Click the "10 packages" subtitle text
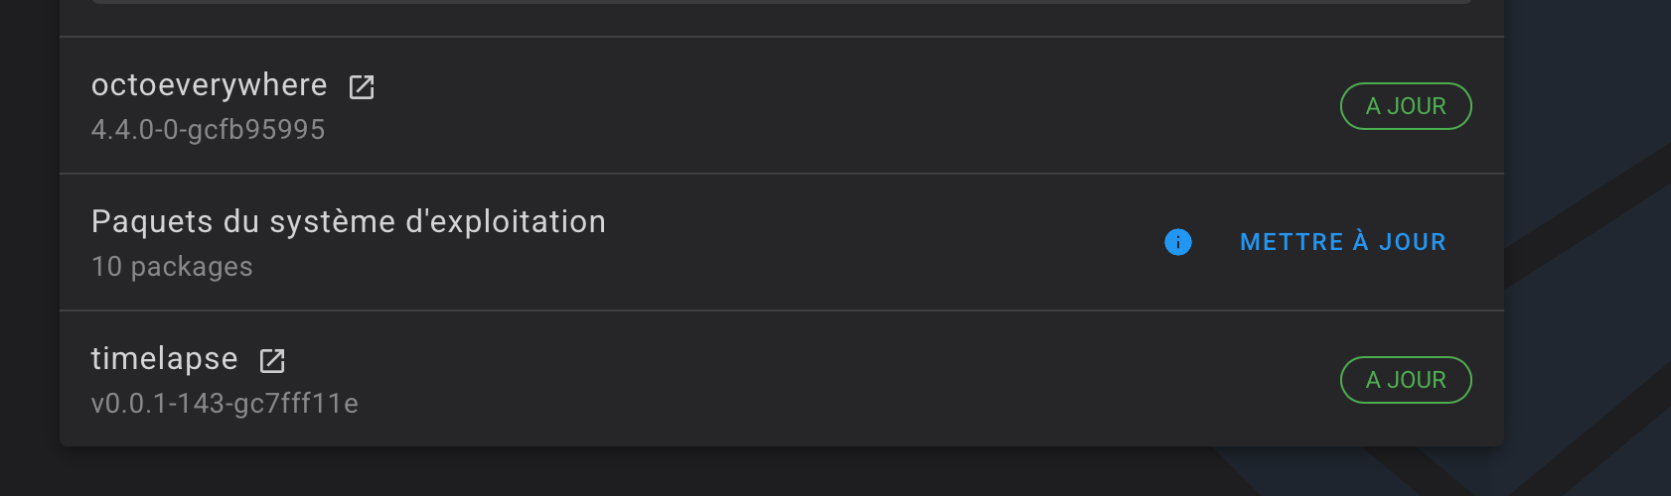1671x496 pixels. click(172, 267)
